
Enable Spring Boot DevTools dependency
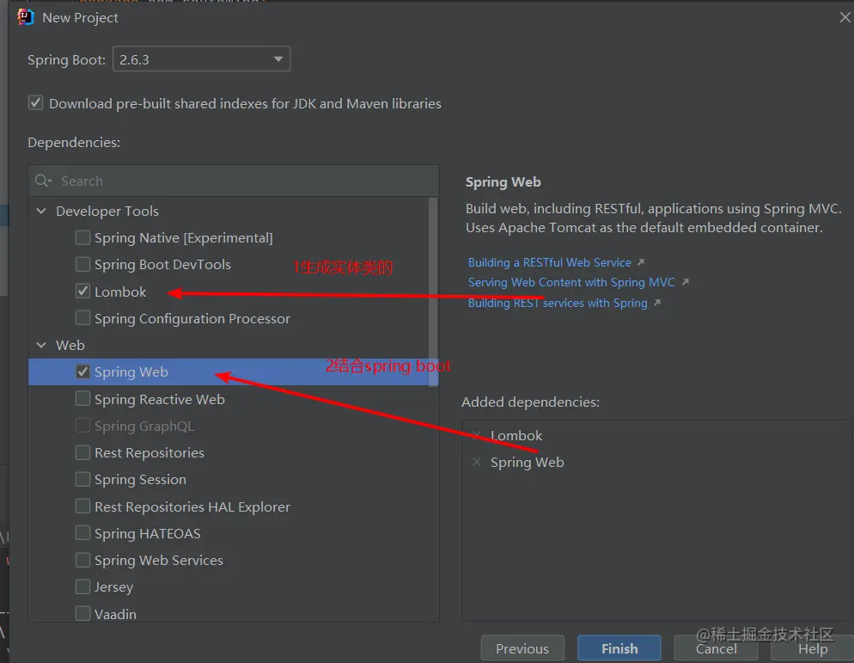tap(82, 264)
